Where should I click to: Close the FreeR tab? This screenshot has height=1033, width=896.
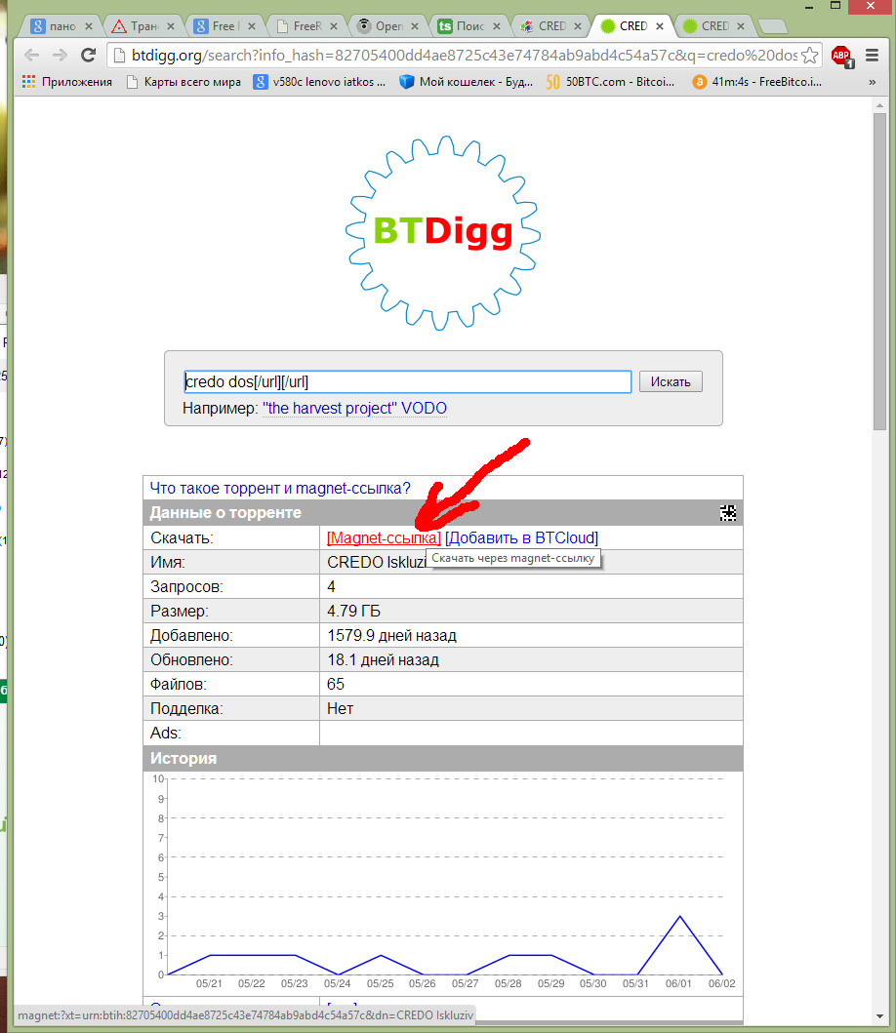coord(334,26)
